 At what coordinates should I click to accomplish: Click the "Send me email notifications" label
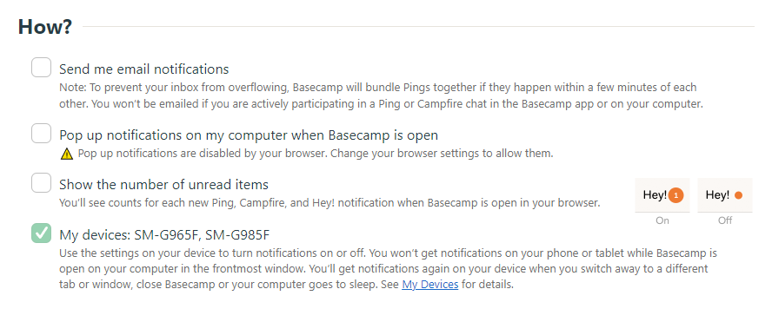143,69
